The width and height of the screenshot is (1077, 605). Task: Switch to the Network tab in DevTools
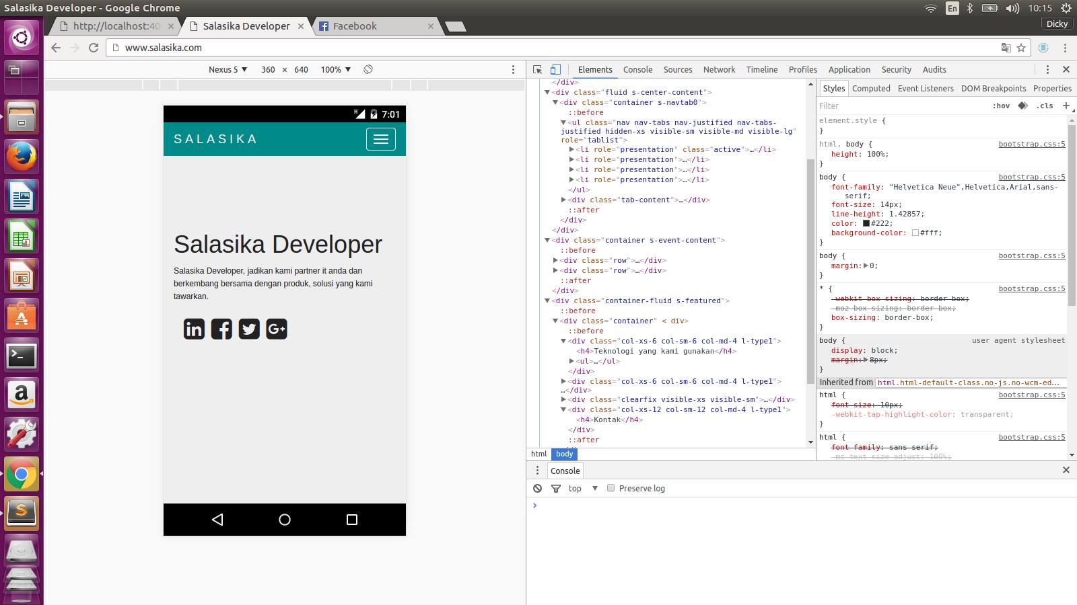[719, 69]
